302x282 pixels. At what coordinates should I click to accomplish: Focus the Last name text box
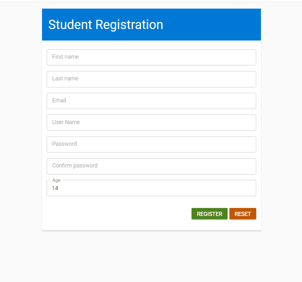pyautogui.click(x=151, y=79)
